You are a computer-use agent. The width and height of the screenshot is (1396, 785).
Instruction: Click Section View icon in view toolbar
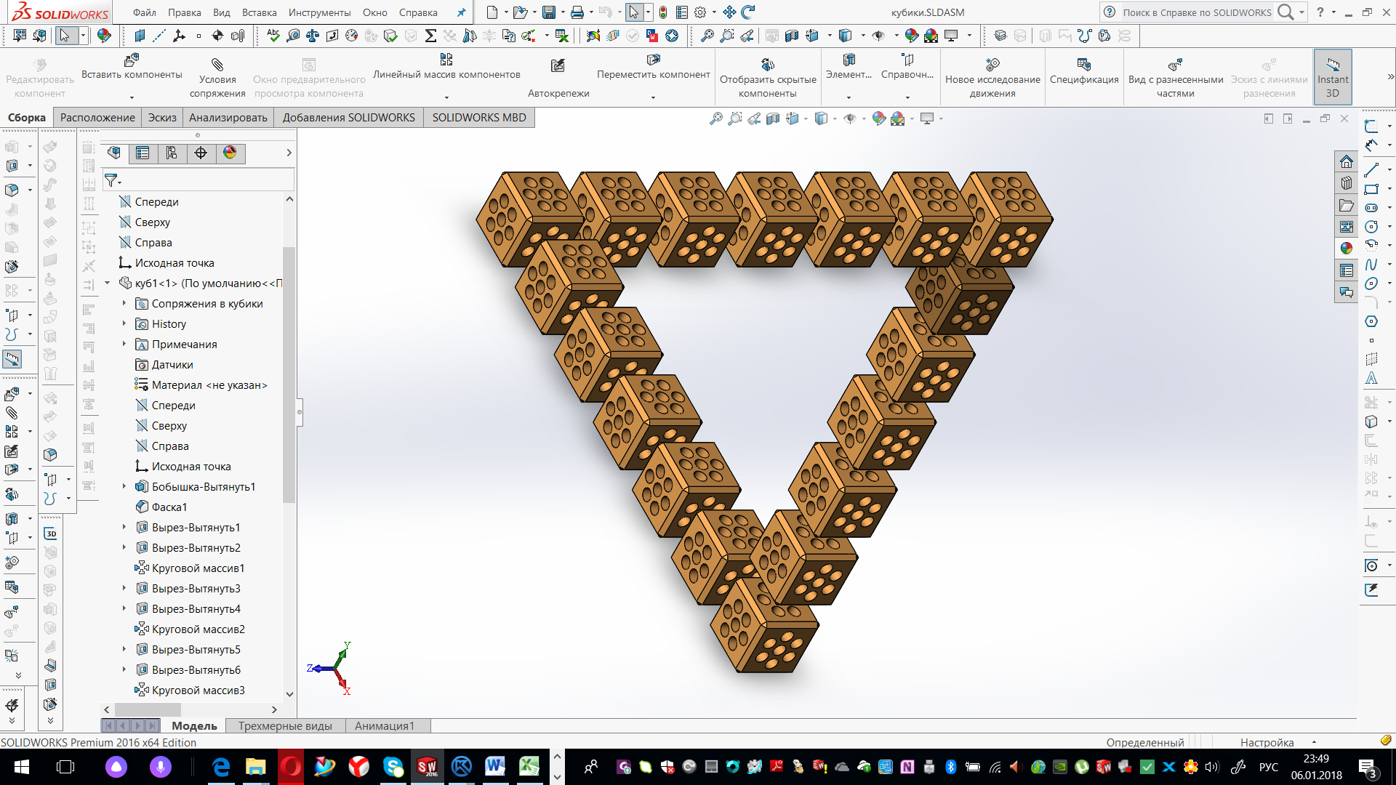tap(773, 118)
